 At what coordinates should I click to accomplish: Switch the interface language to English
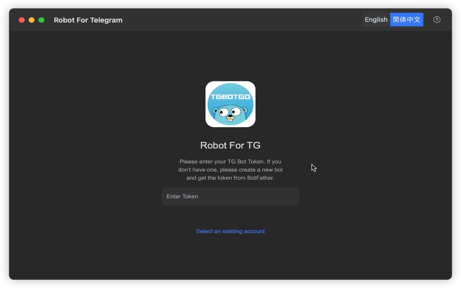point(376,19)
